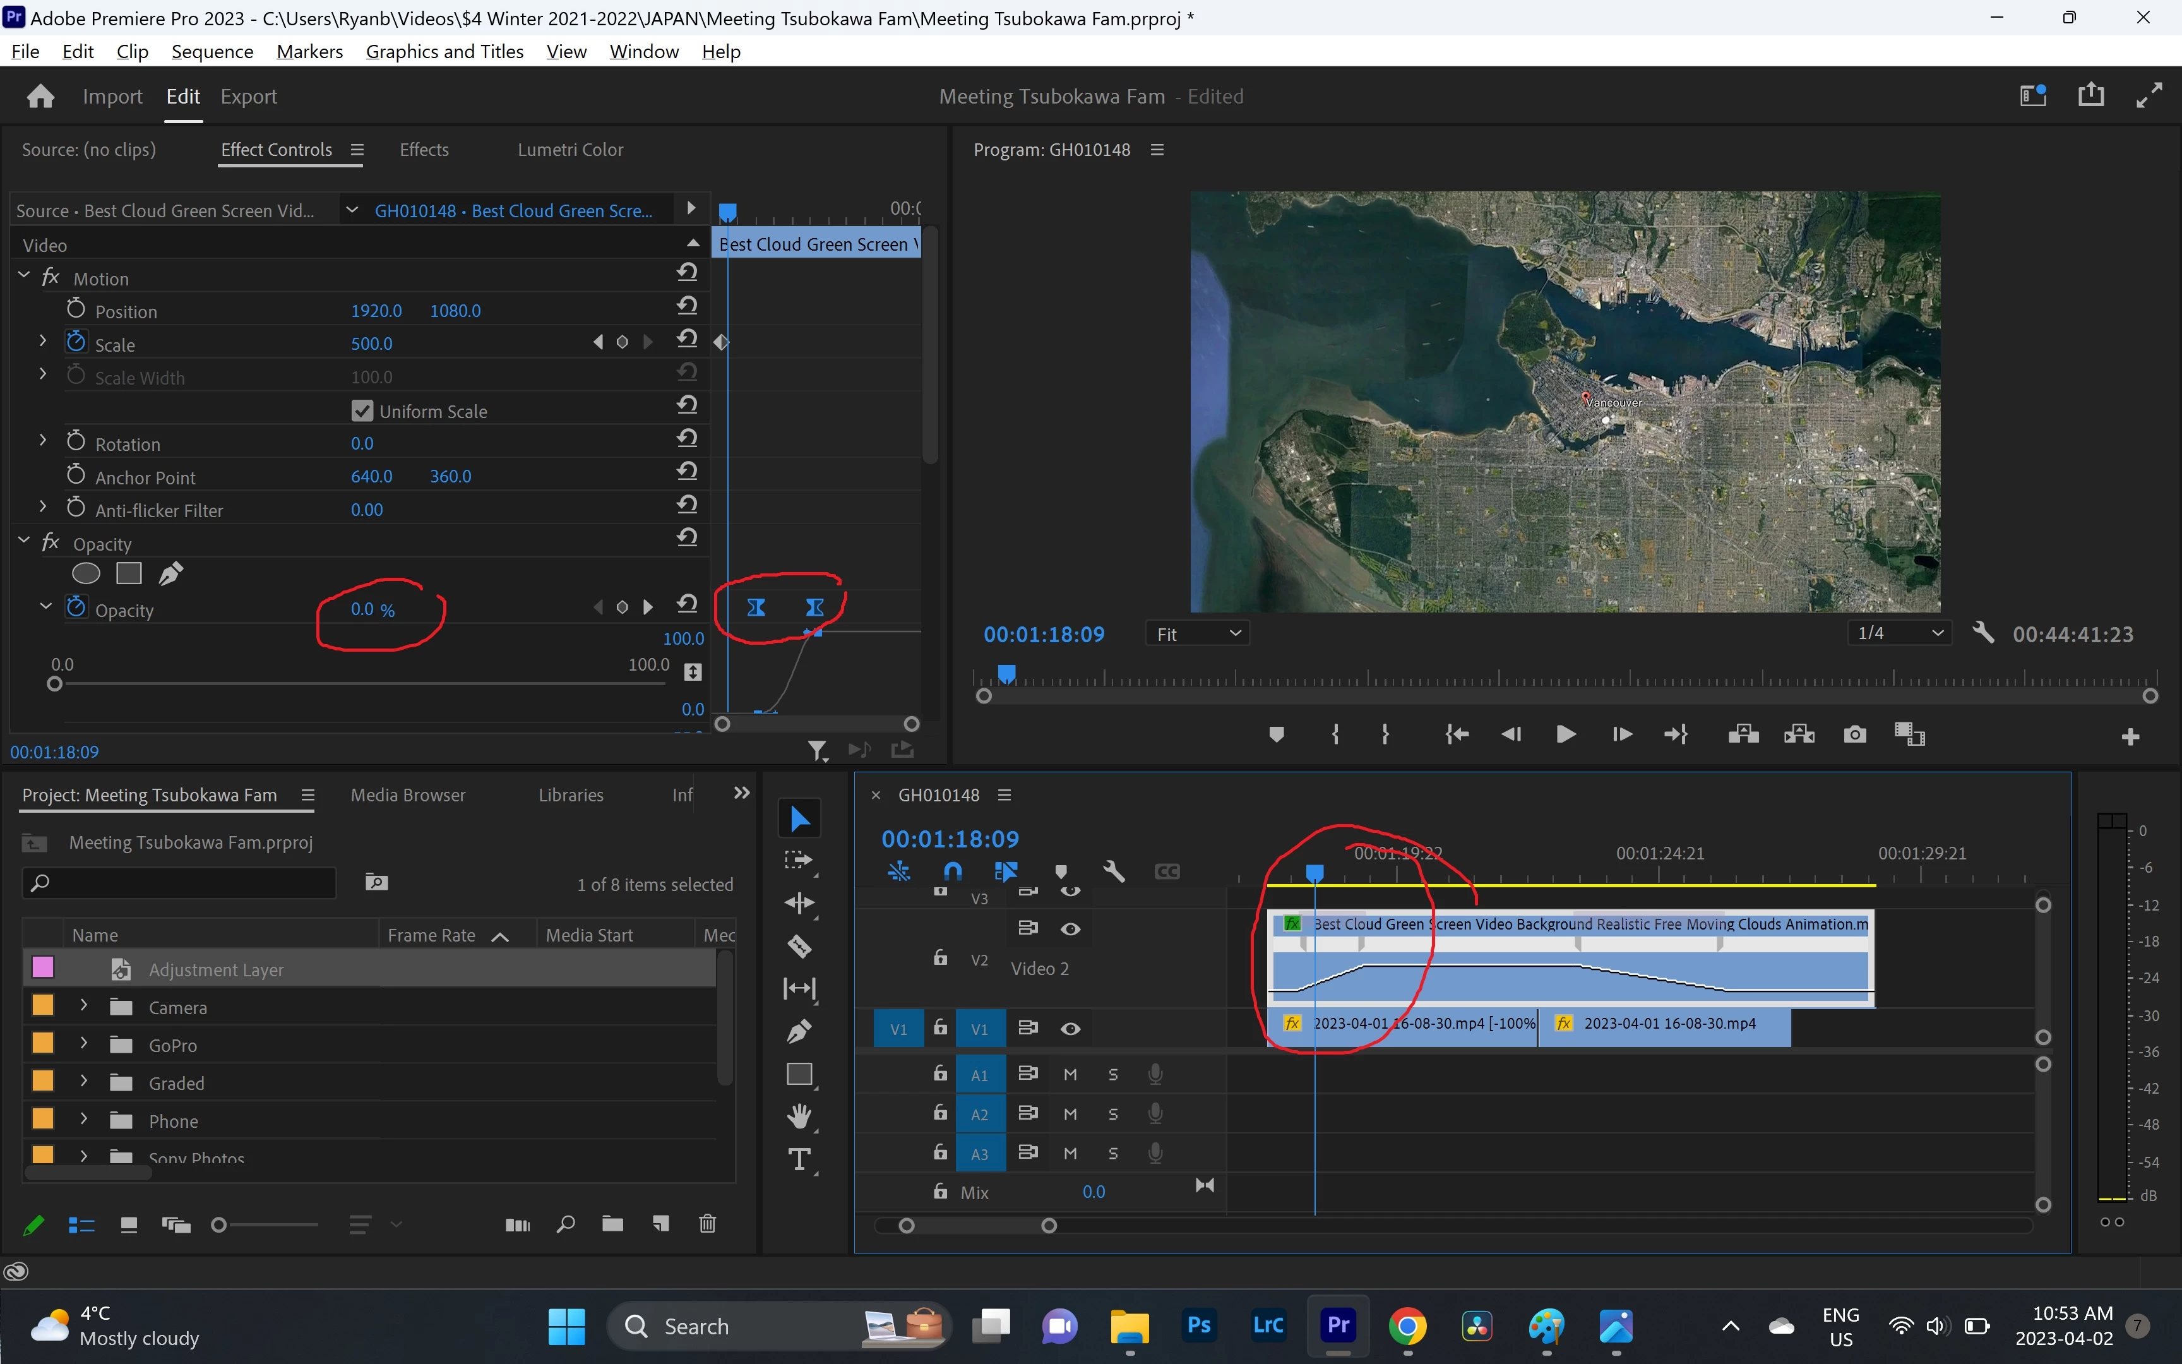Uncheck the Uniform Scale checkbox
This screenshot has height=1364, width=2182.
pos(362,411)
